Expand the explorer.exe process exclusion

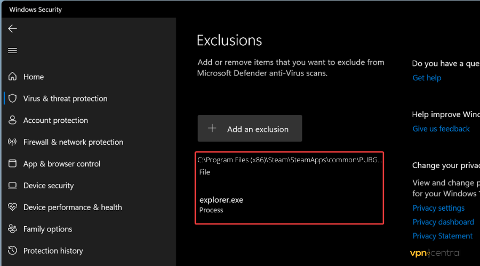(x=290, y=204)
